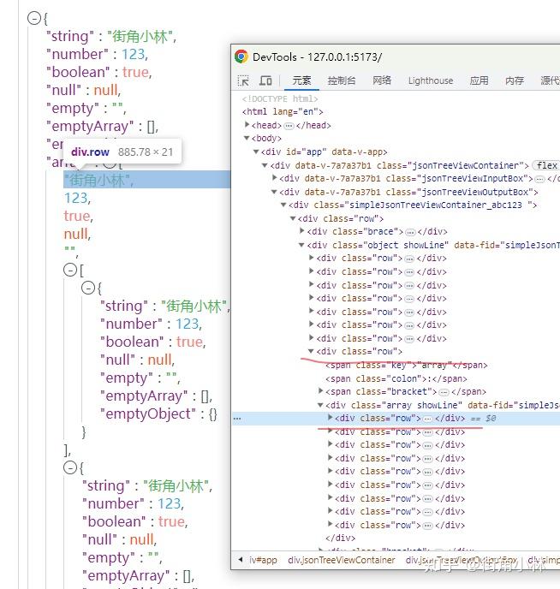560x589 pixels.
Task: Click the "emptyObject" : {} line
Action: tap(158, 414)
